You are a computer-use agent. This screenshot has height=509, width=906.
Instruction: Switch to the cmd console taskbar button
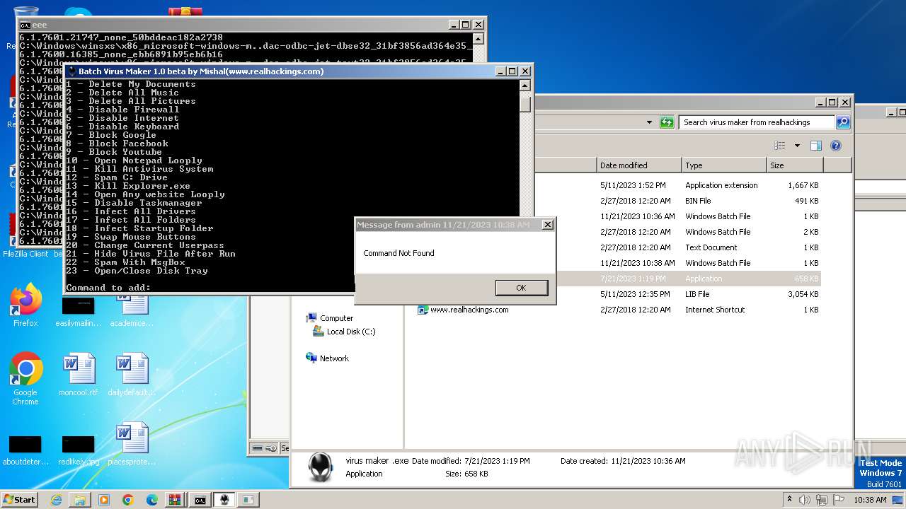pos(200,500)
